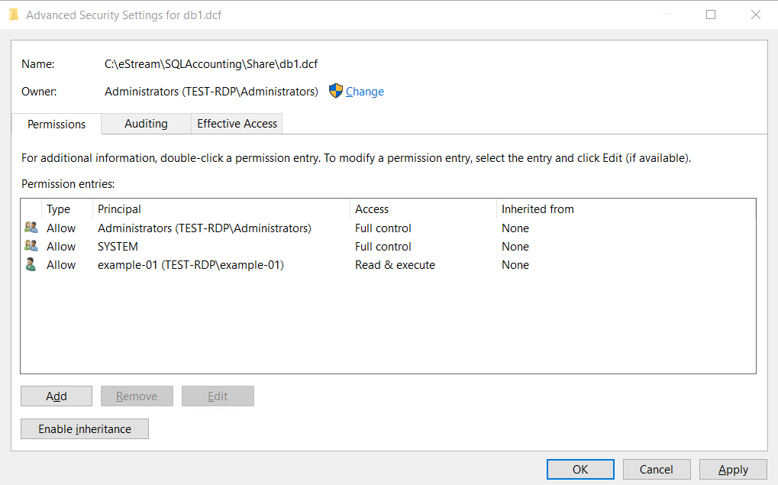This screenshot has height=485, width=778.
Task: Click the Type column header
Action: click(59, 209)
